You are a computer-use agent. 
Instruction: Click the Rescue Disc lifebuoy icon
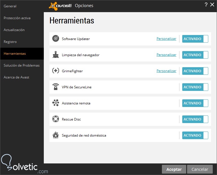[56, 119]
